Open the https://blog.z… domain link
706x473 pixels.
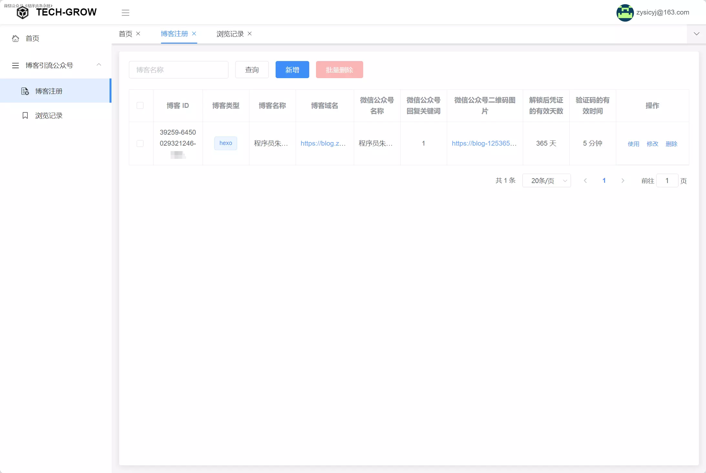323,143
